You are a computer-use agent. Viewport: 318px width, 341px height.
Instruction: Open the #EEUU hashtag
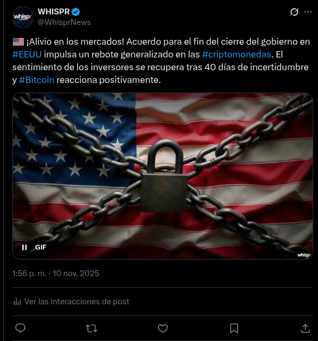27,54
